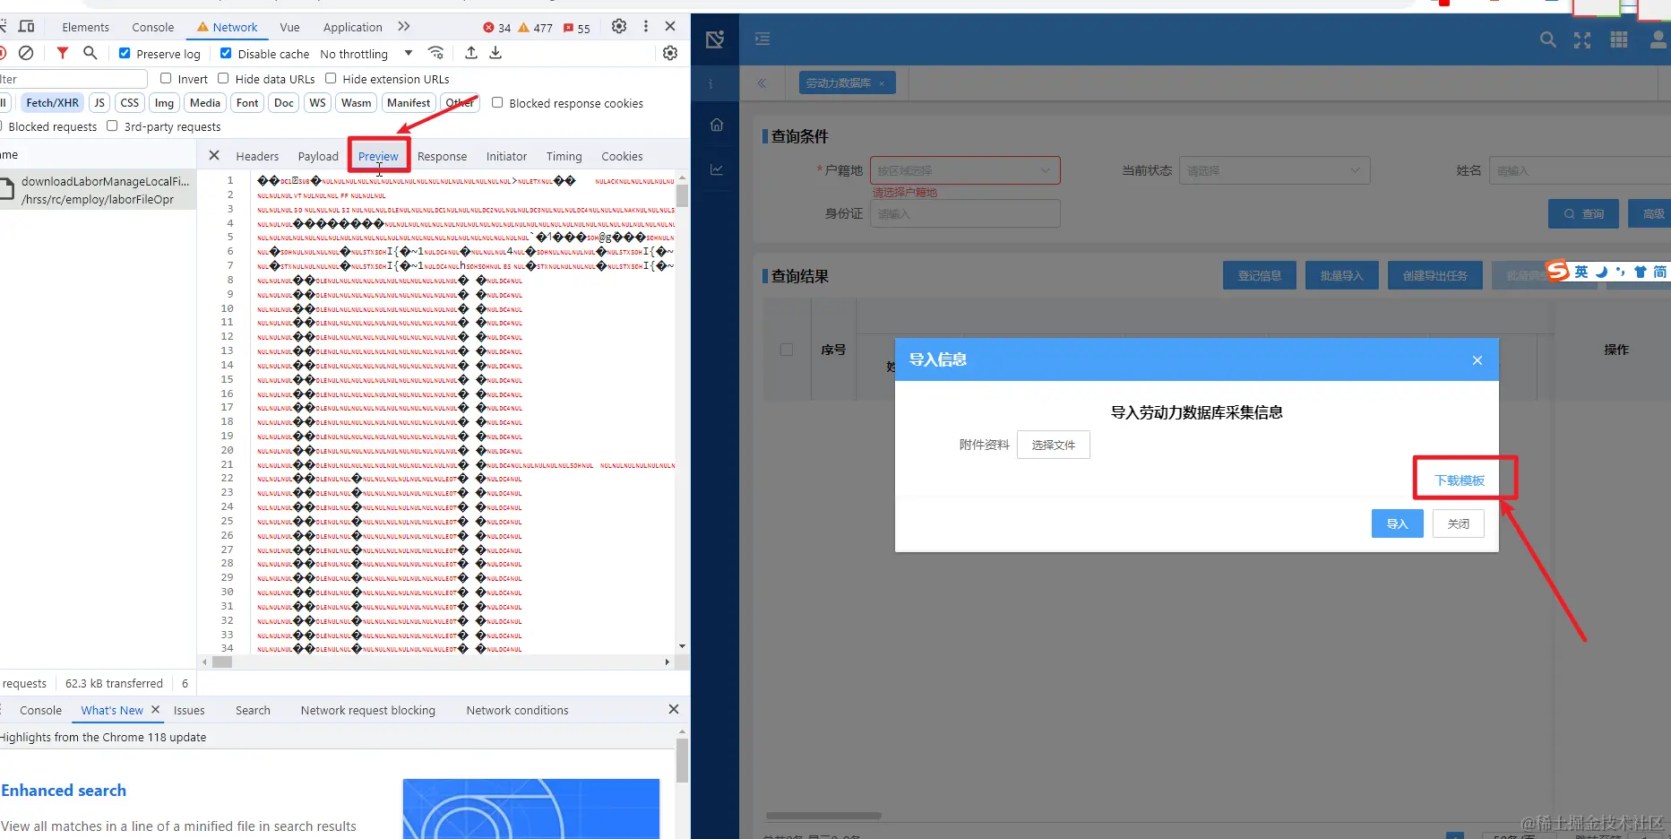Close the What's New drawer tab
The image size is (1671, 839).
tap(156, 709)
